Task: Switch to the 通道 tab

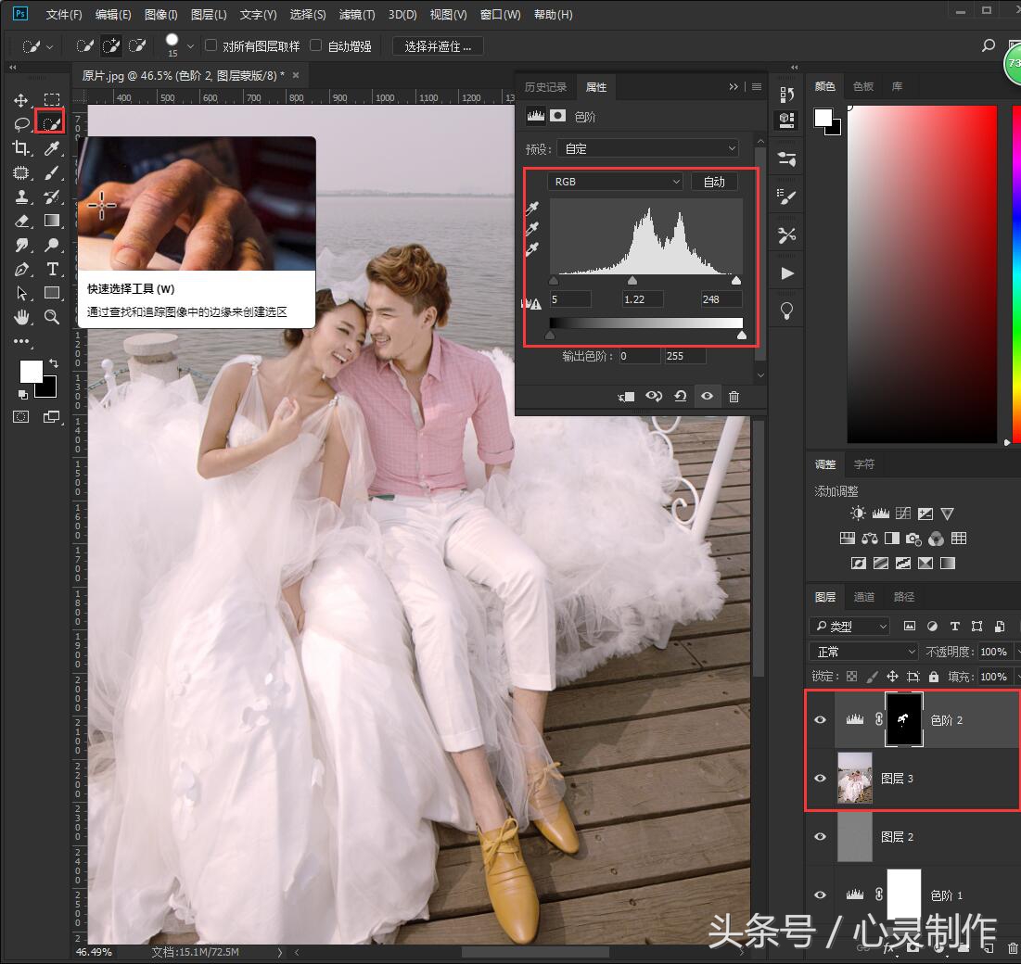Action: (x=864, y=597)
